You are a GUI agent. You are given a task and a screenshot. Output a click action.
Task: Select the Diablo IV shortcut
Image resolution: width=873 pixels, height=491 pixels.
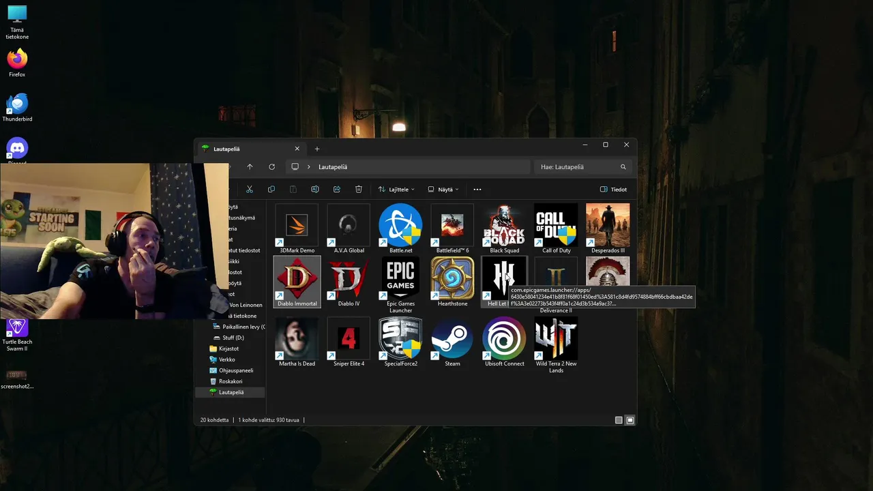[x=349, y=282]
